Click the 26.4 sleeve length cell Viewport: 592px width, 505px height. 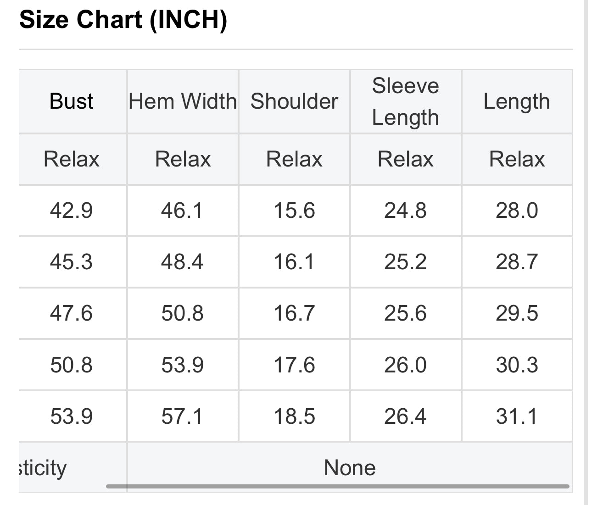pos(405,416)
